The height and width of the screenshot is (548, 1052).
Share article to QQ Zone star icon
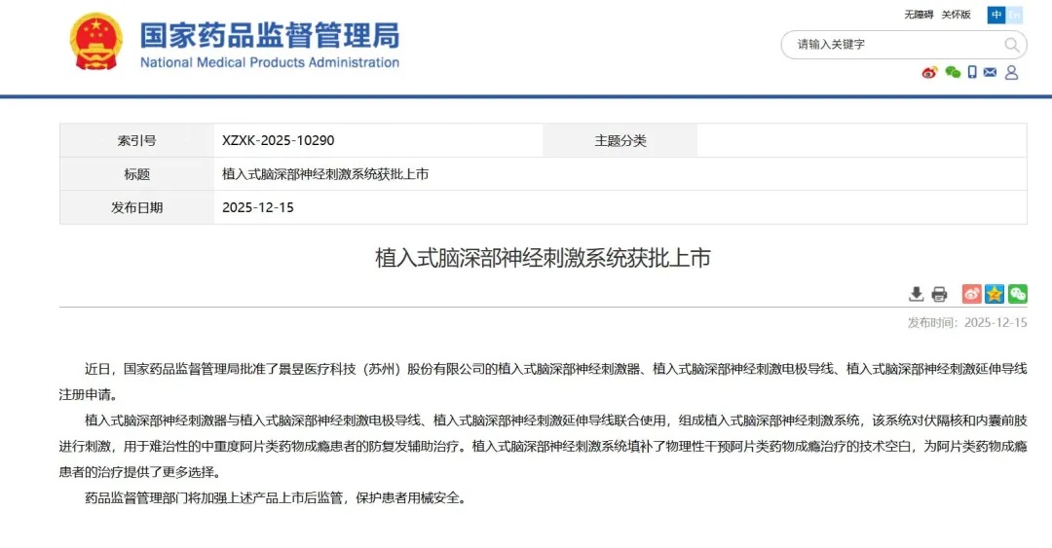[x=994, y=294]
